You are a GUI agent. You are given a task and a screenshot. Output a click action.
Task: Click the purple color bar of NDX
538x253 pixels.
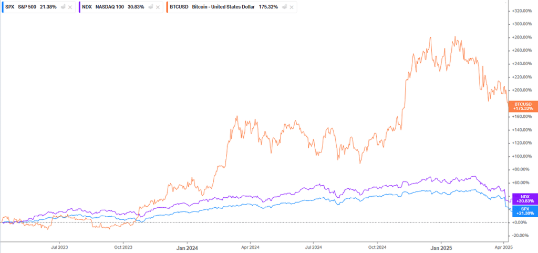click(x=80, y=7)
